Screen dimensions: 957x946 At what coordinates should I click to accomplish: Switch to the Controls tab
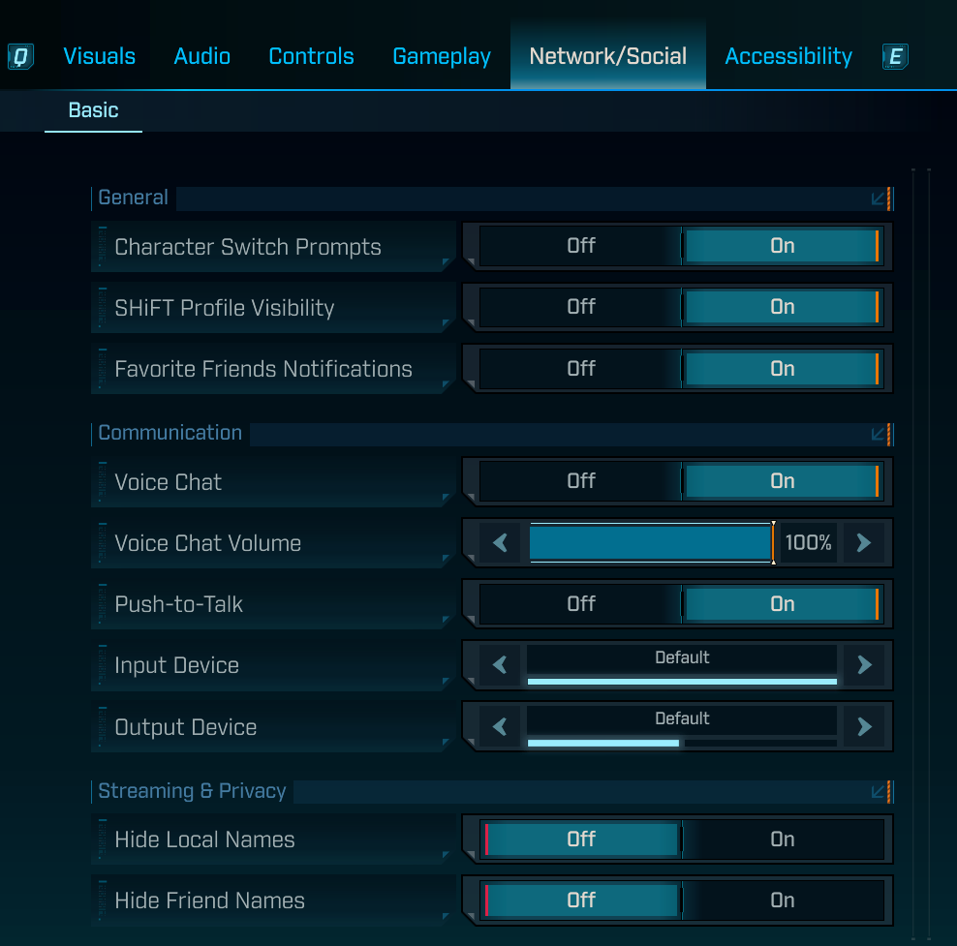tap(311, 56)
